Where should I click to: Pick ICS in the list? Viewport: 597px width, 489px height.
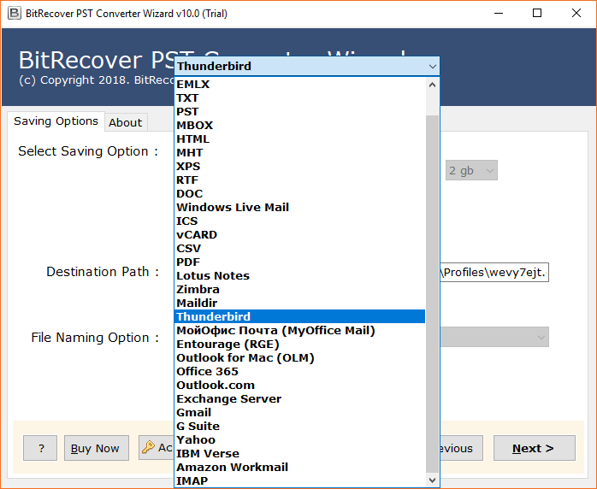pyautogui.click(x=299, y=221)
